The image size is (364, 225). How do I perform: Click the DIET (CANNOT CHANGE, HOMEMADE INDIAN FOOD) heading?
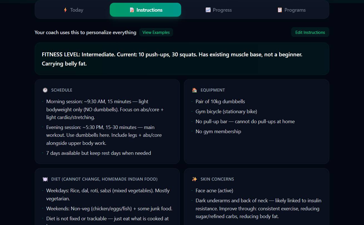click(x=104, y=179)
